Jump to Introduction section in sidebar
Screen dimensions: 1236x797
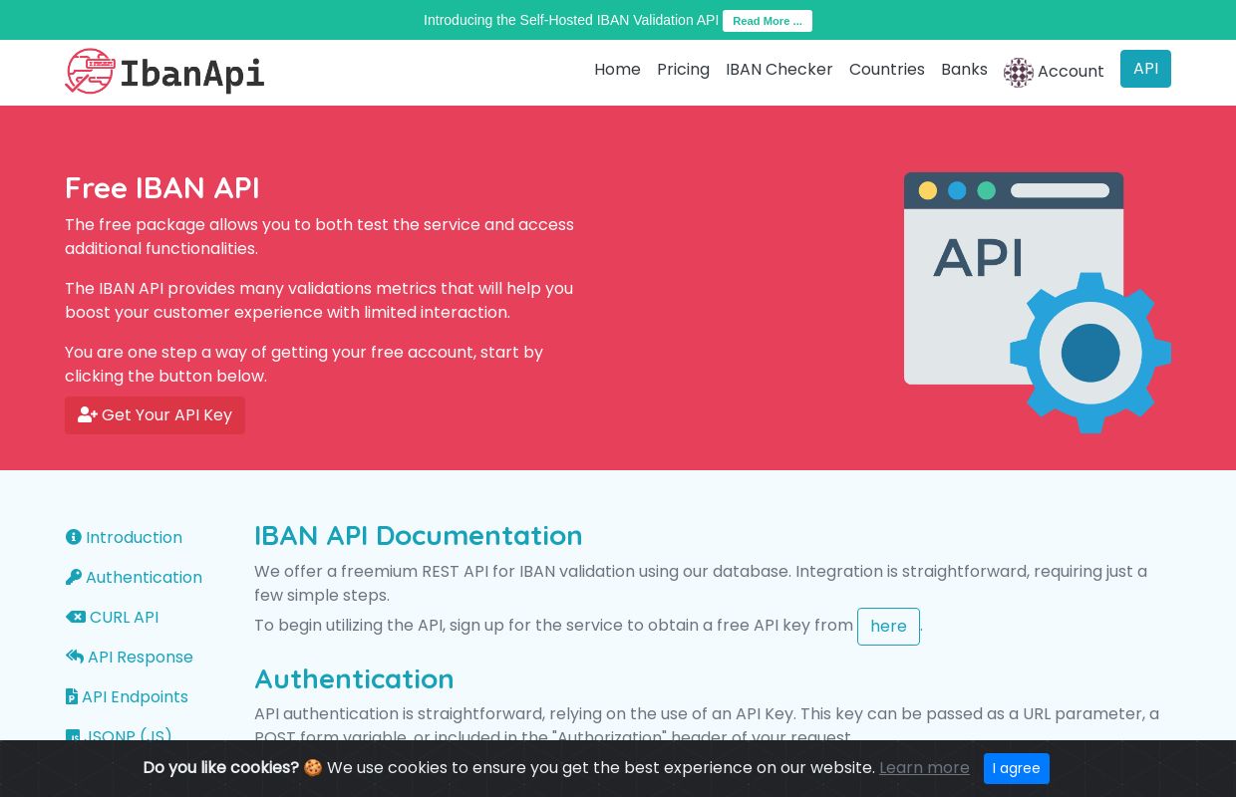click(124, 537)
